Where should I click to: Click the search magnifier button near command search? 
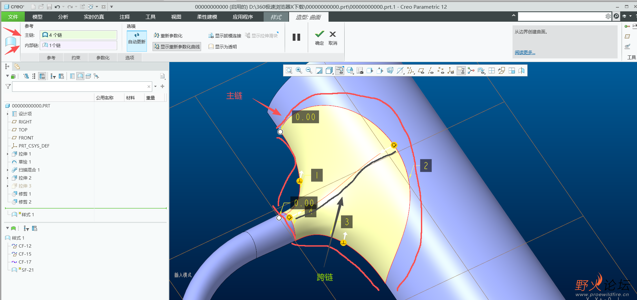click(x=616, y=16)
